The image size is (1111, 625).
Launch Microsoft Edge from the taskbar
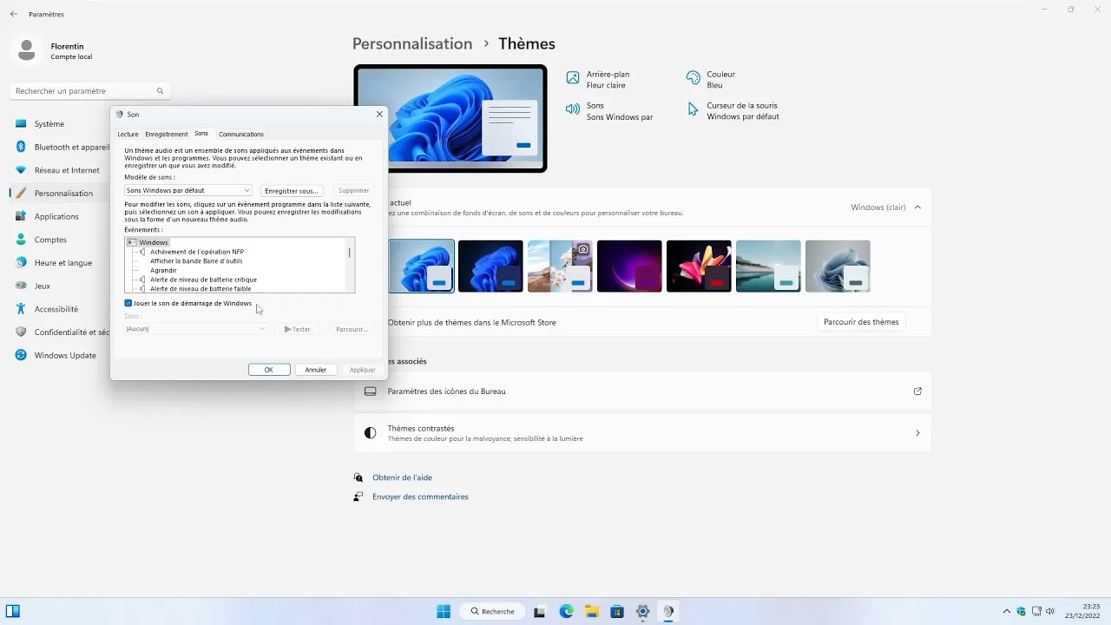tap(567, 611)
